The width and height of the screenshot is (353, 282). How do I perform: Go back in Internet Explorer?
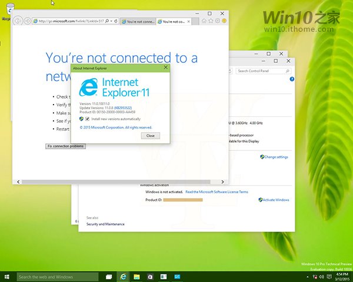(18, 21)
